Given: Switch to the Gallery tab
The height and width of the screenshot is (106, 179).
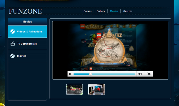Looking at the screenshot, I should click(x=101, y=11).
